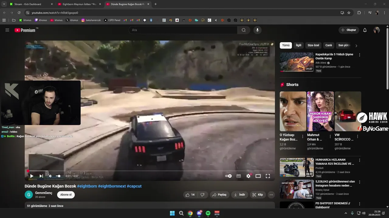Viewport: 389px width, 218px height.
Task: Show more filter chips with right arrow
Action: (x=356, y=46)
